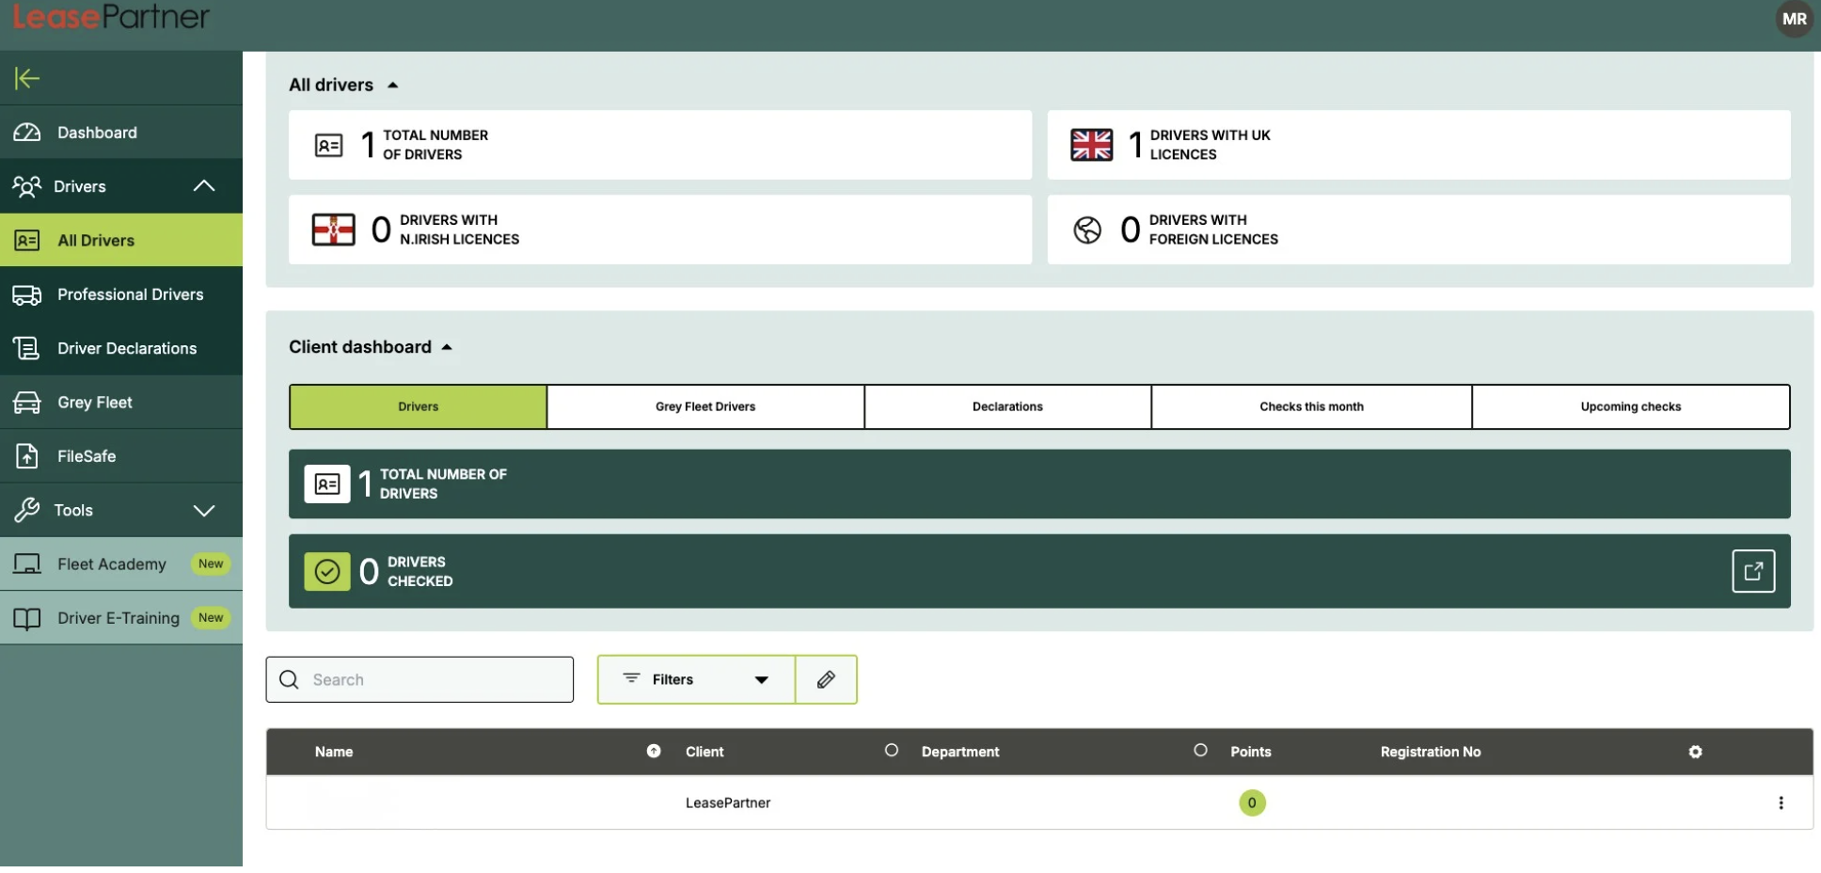Click the Fleet Academy laptop icon

27,564
